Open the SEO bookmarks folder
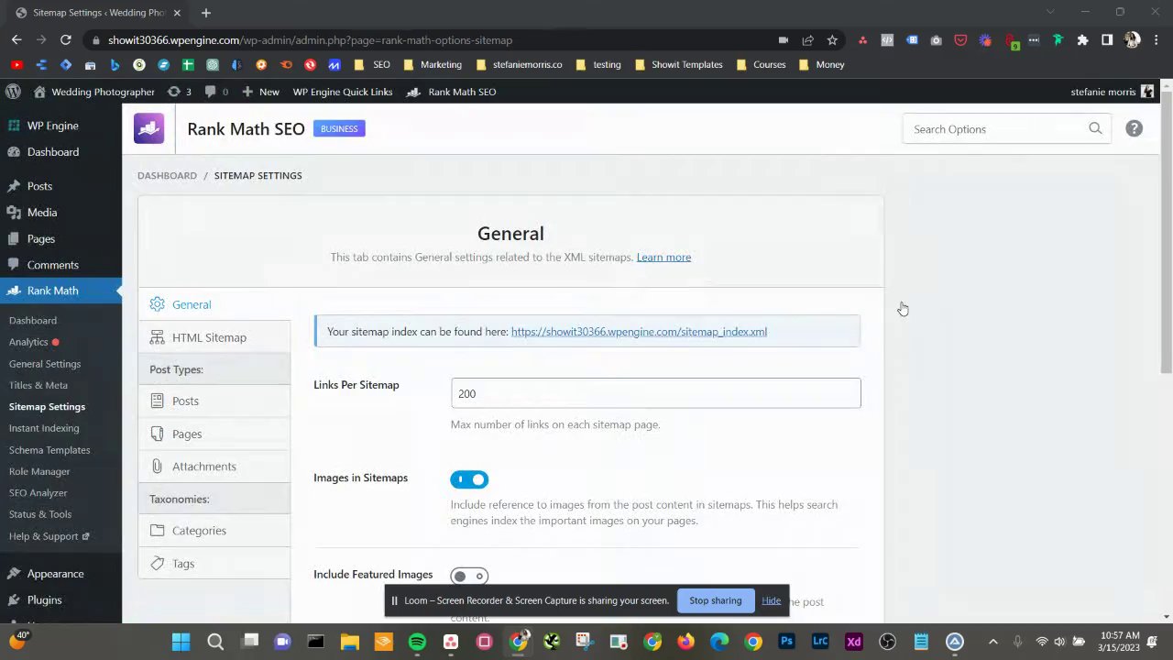1173x660 pixels. 371,64
